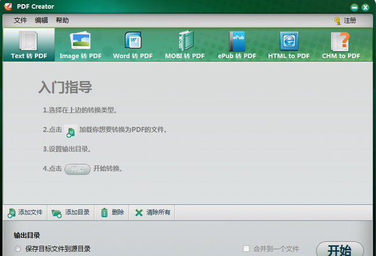Screen dimensions: 376x256
Task: Minimize the PDF Creator window
Action: (354, 7)
